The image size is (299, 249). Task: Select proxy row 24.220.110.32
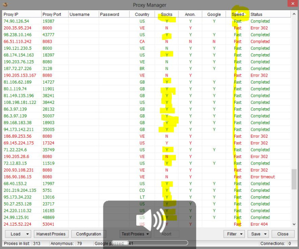point(146,211)
